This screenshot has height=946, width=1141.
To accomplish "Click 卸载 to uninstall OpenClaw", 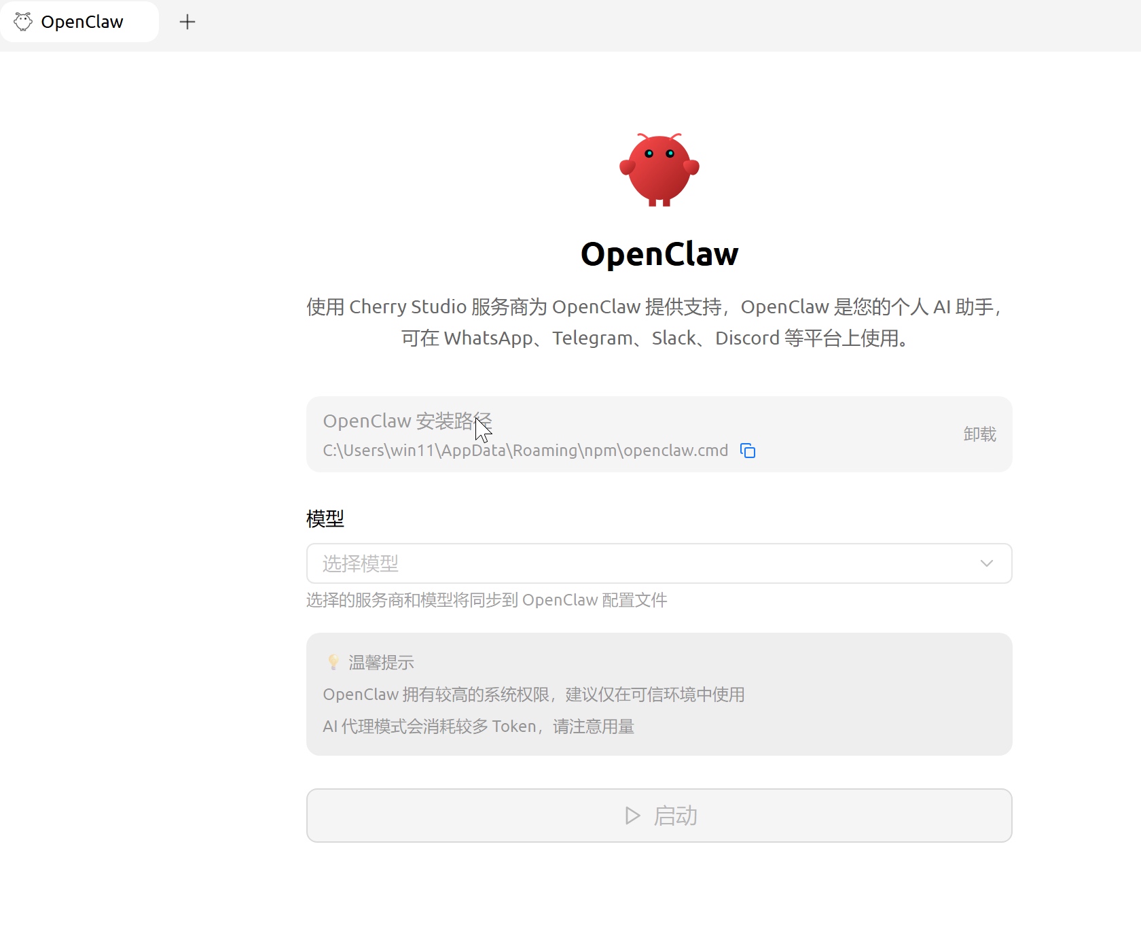I will point(979,434).
